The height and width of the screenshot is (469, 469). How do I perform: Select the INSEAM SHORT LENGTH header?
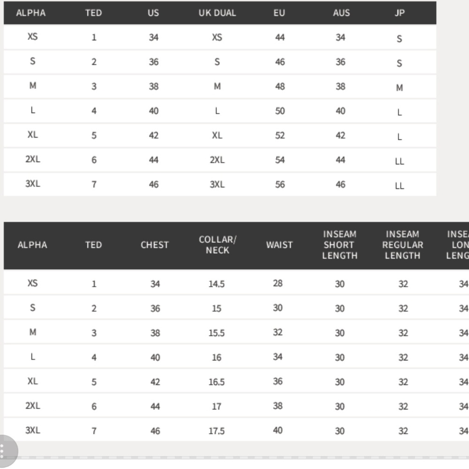tap(340, 245)
